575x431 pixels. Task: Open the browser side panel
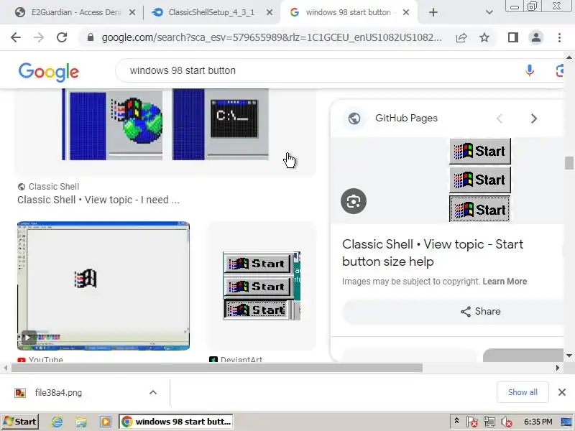pos(513,37)
